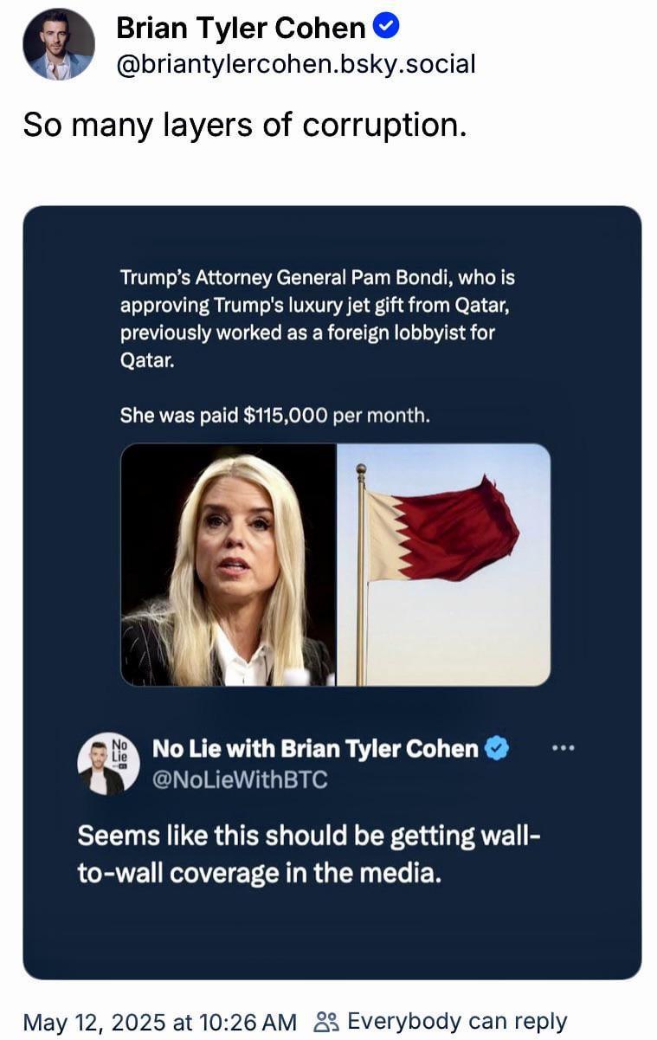657x1040 pixels.
Task: Click the people icon beside Everybody can reply
Action: pyautogui.click(x=326, y=1022)
